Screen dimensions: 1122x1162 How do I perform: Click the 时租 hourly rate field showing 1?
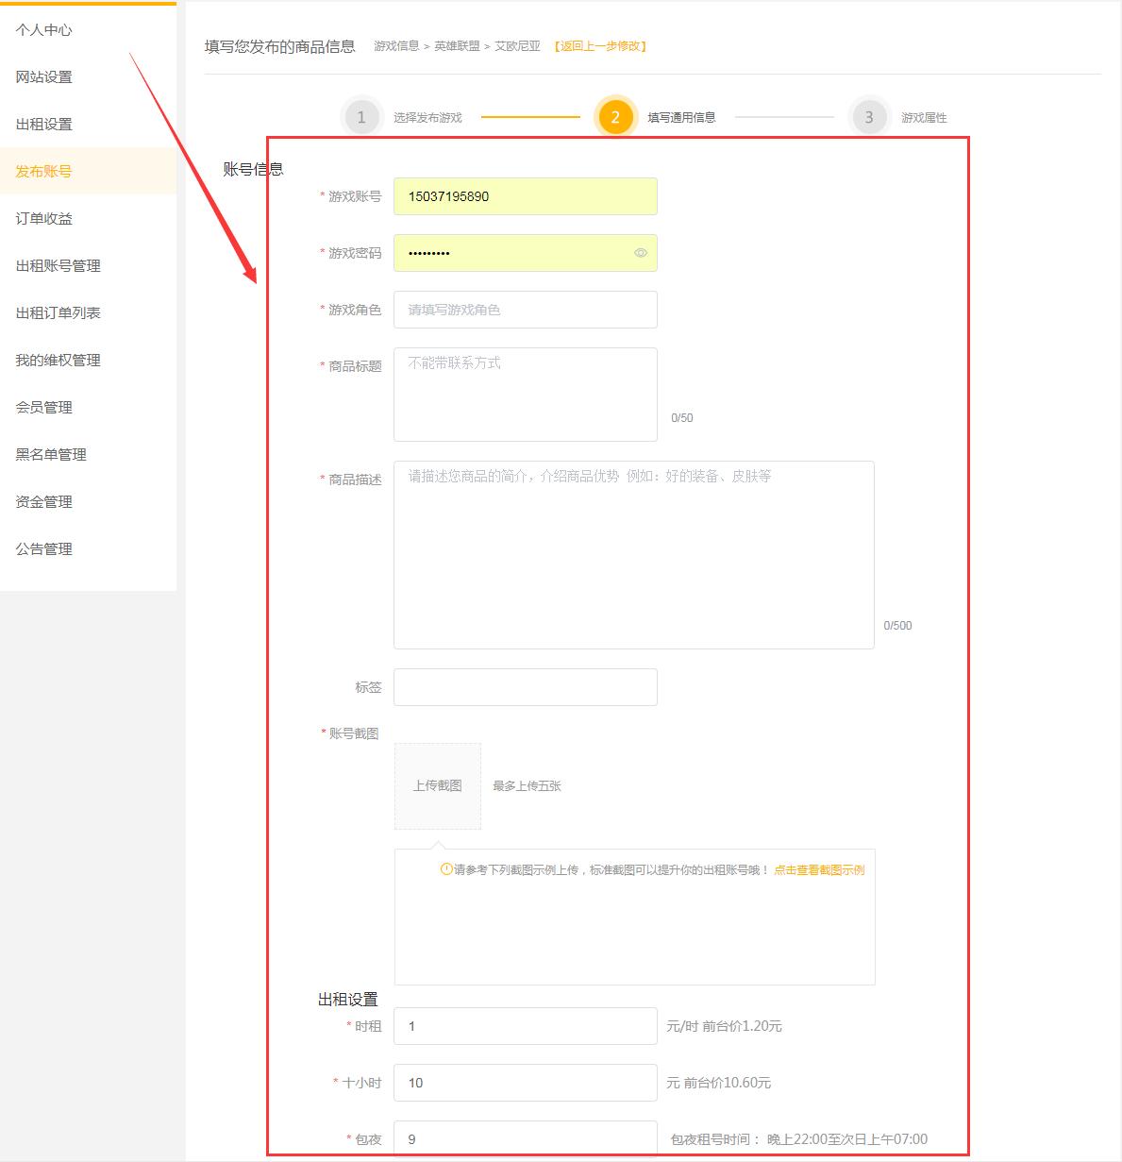(x=525, y=1025)
